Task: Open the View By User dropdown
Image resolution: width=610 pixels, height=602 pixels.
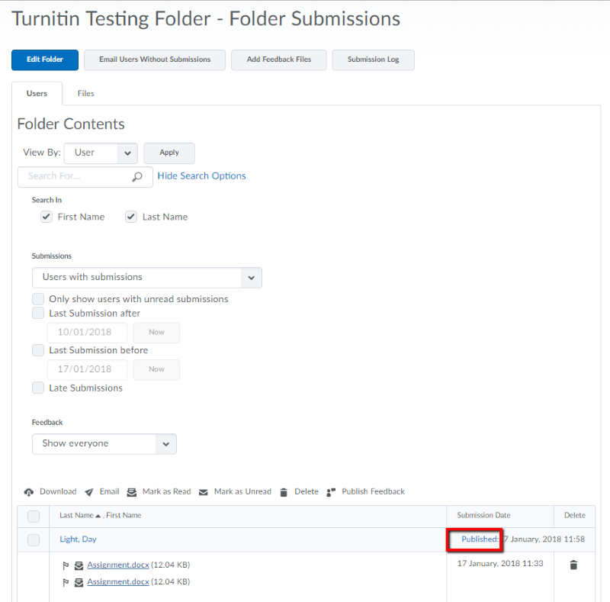Action: (x=101, y=153)
